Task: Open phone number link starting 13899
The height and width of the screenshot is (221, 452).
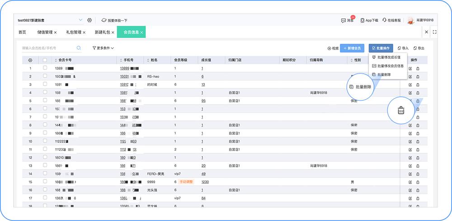Action: pos(129,69)
